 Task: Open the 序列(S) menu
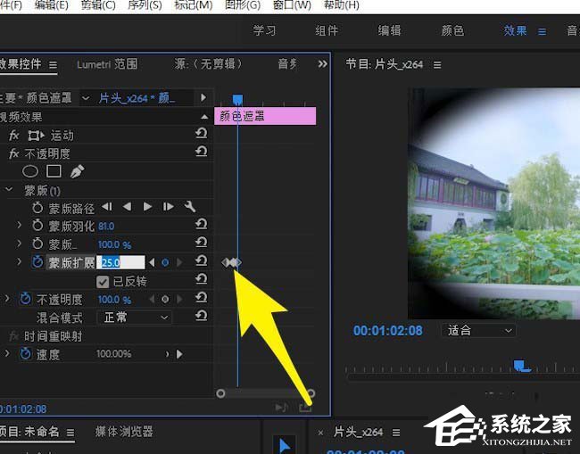[x=145, y=5]
